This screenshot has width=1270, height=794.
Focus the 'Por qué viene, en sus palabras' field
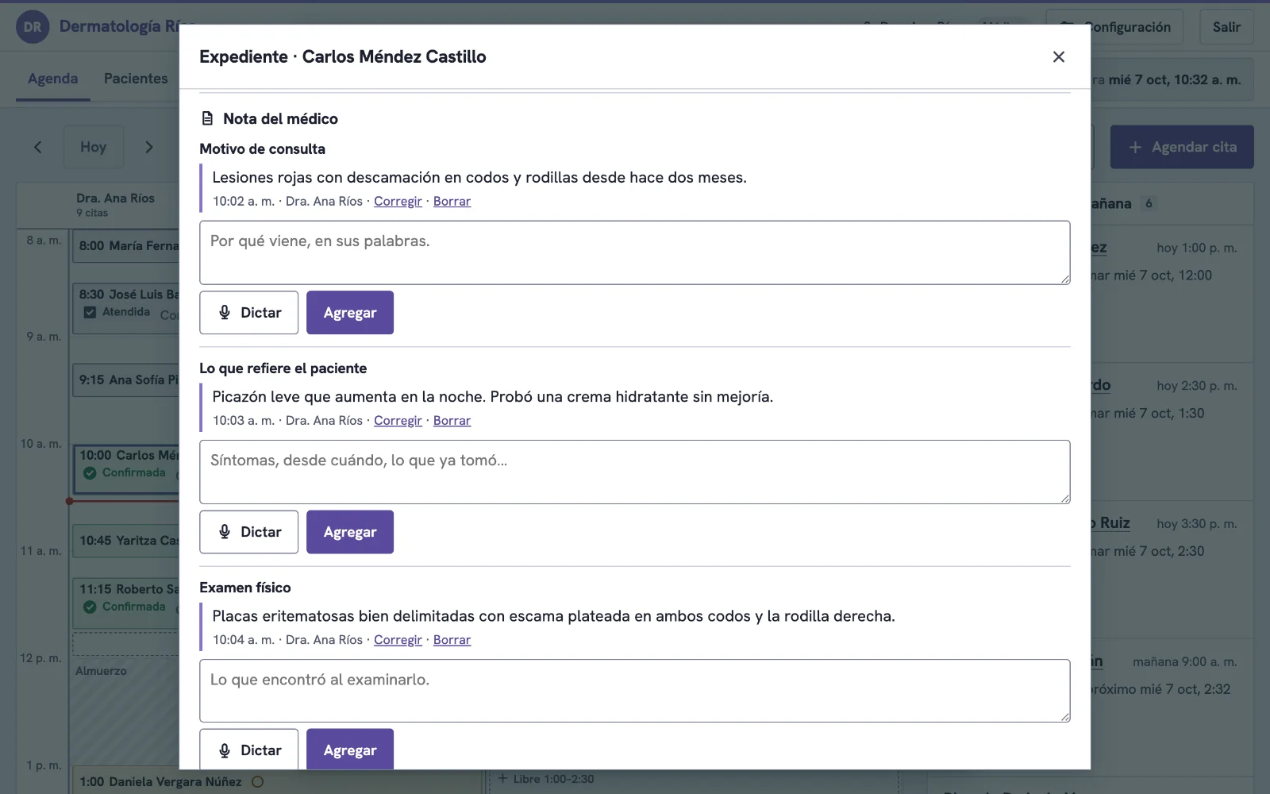click(634, 252)
